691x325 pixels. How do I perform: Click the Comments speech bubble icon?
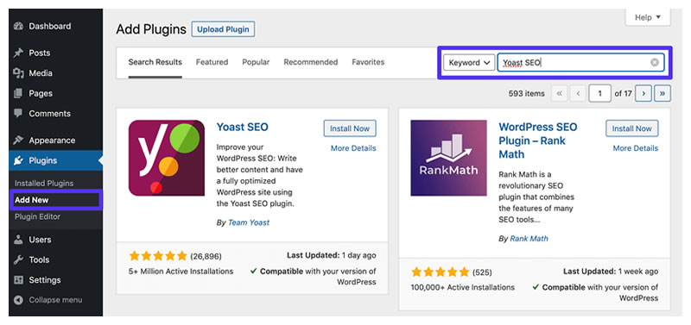pos(18,114)
